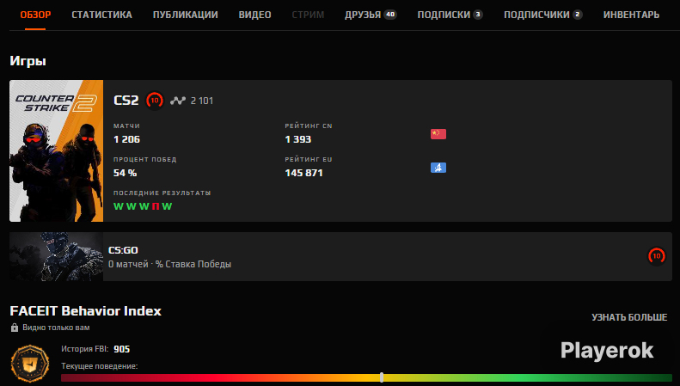Open the ИНВЕНТАРЬ tab
Image resolution: width=680 pixels, height=386 pixels.
[x=631, y=15]
